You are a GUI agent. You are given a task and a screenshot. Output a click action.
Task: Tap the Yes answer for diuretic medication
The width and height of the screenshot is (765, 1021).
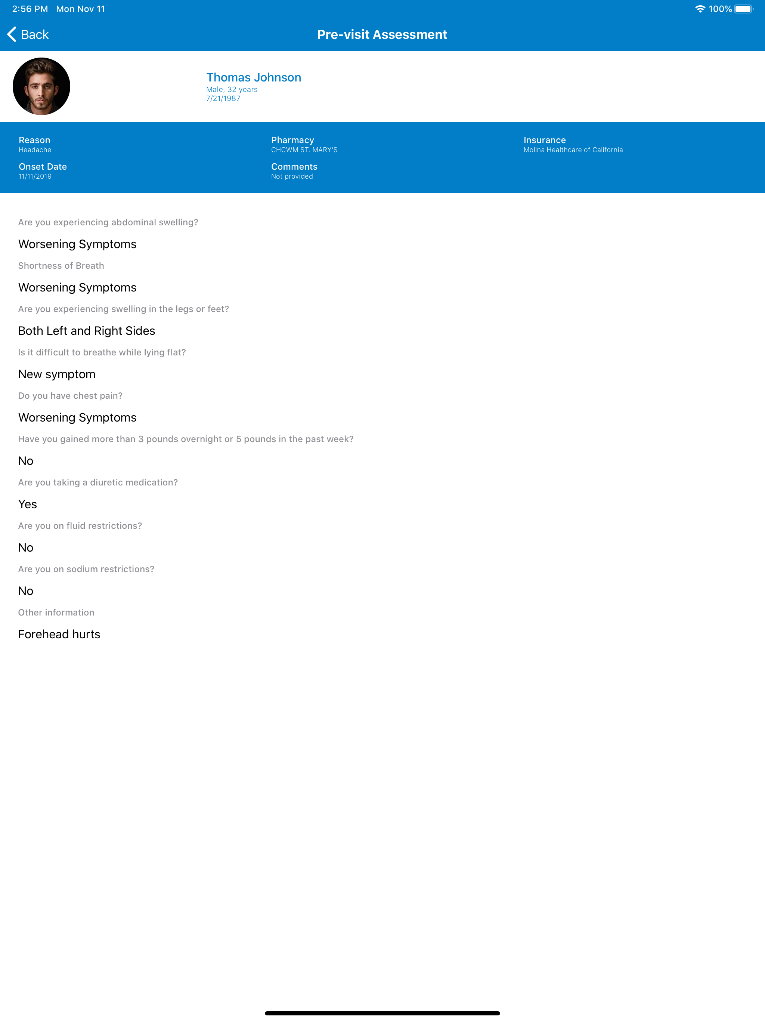pyautogui.click(x=28, y=505)
